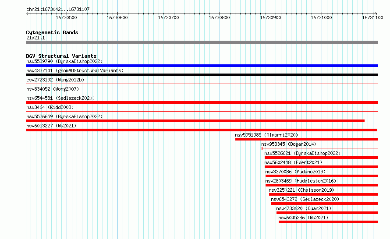Viewport: 390px width, 239px height.
Task: Select the blue nsv5539790 variant bar
Action: click(x=202, y=66)
